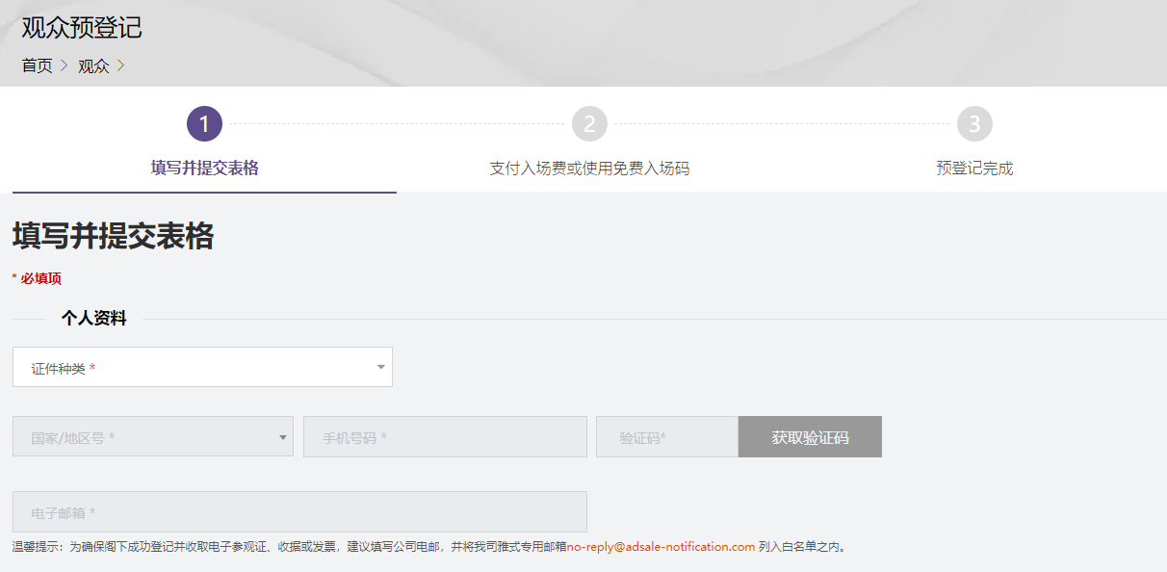Click the 验证码 verification code input field
This screenshot has width=1167, height=572.
(x=666, y=436)
